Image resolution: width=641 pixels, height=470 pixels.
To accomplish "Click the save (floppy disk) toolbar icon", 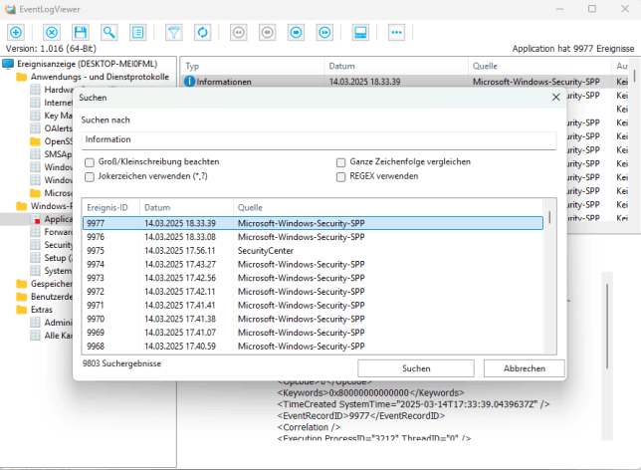I will pos(80,33).
